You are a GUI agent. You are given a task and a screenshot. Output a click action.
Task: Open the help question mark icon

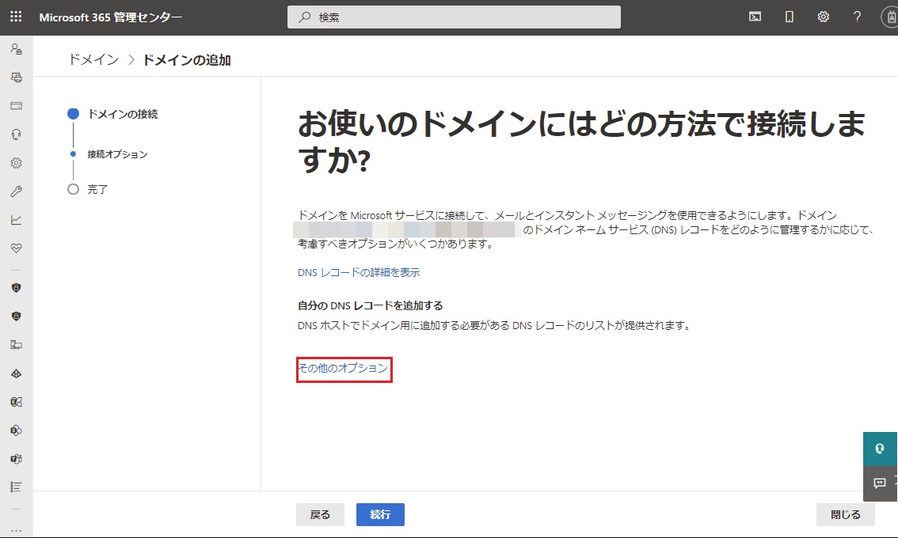pyautogui.click(x=857, y=17)
